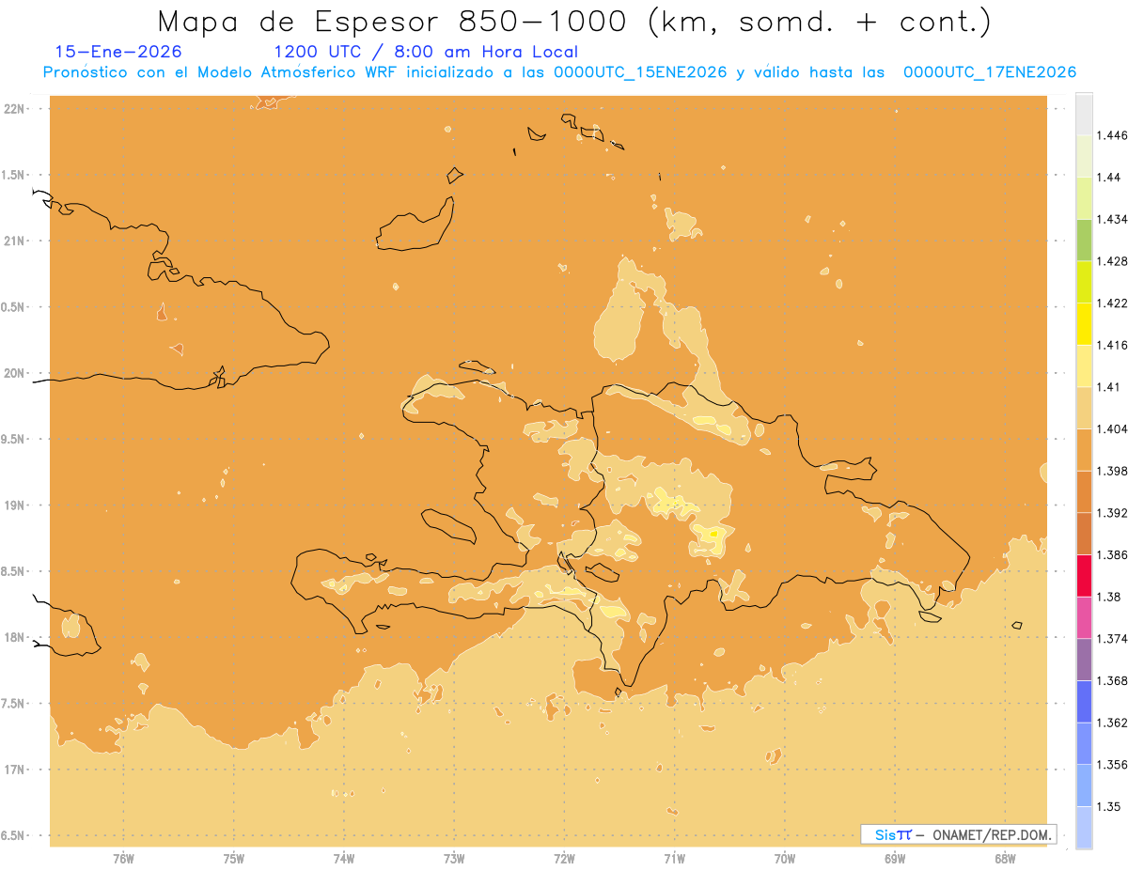Click the yellow-green swatch between 1.422 and 1.428

pyautogui.click(x=1084, y=282)
